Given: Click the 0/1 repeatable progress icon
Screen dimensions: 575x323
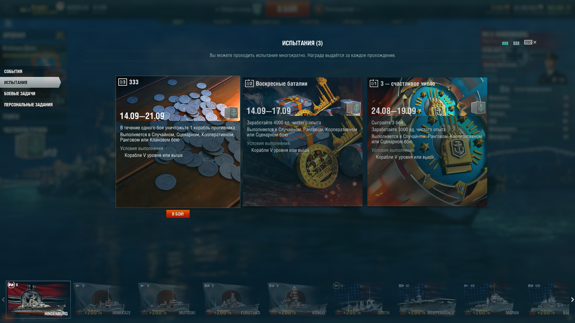Looking at the screenshot, I should click(374, 83).
